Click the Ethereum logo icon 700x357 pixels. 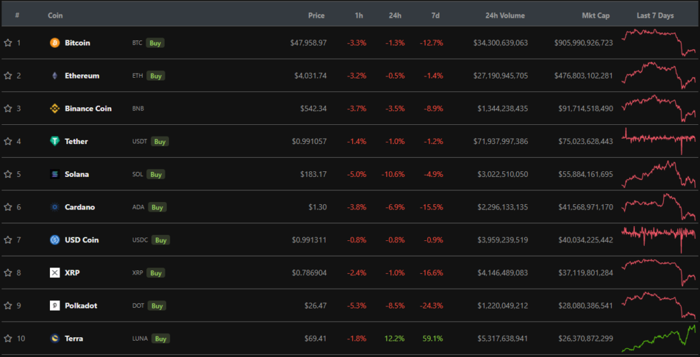pyautogui.click(x=55, y=76)
